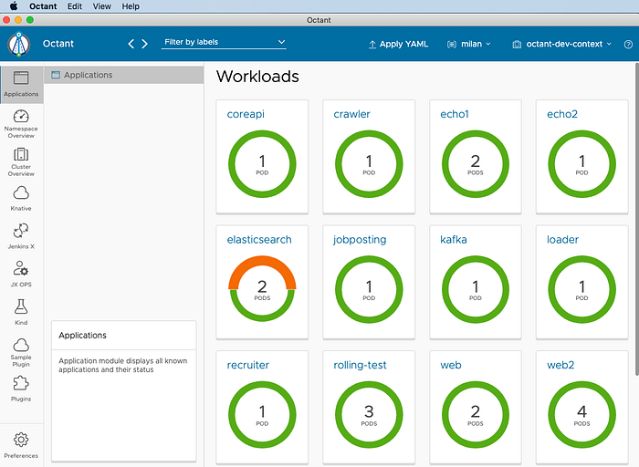
Task: Click the Apply YAML upload button
Action: point(398,44)
